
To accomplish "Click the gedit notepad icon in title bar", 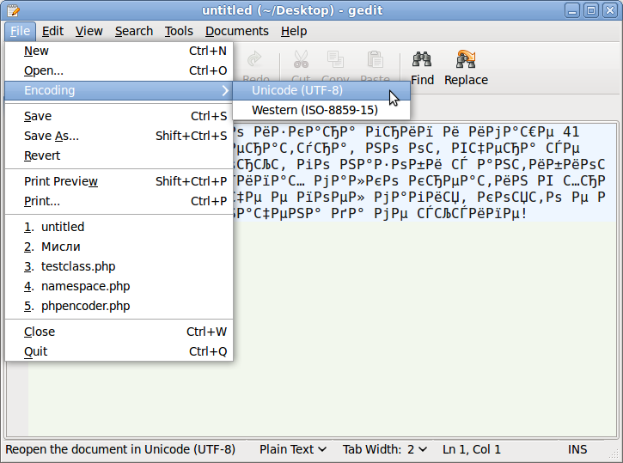I will (x=13, y=10).
